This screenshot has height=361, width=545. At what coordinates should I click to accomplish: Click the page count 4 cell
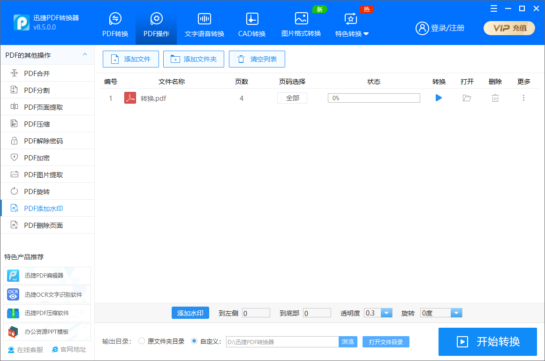241,98
